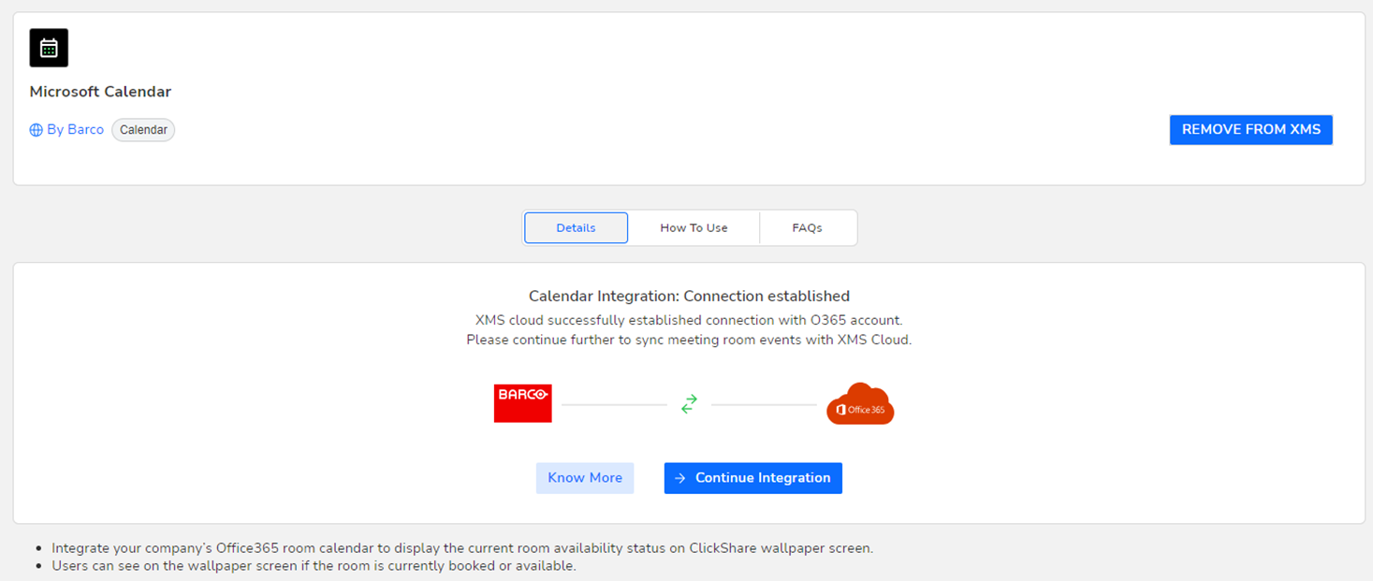Click the Please continue further sync message
This screenshot has height=581, width=1373.
pos(689,340)
